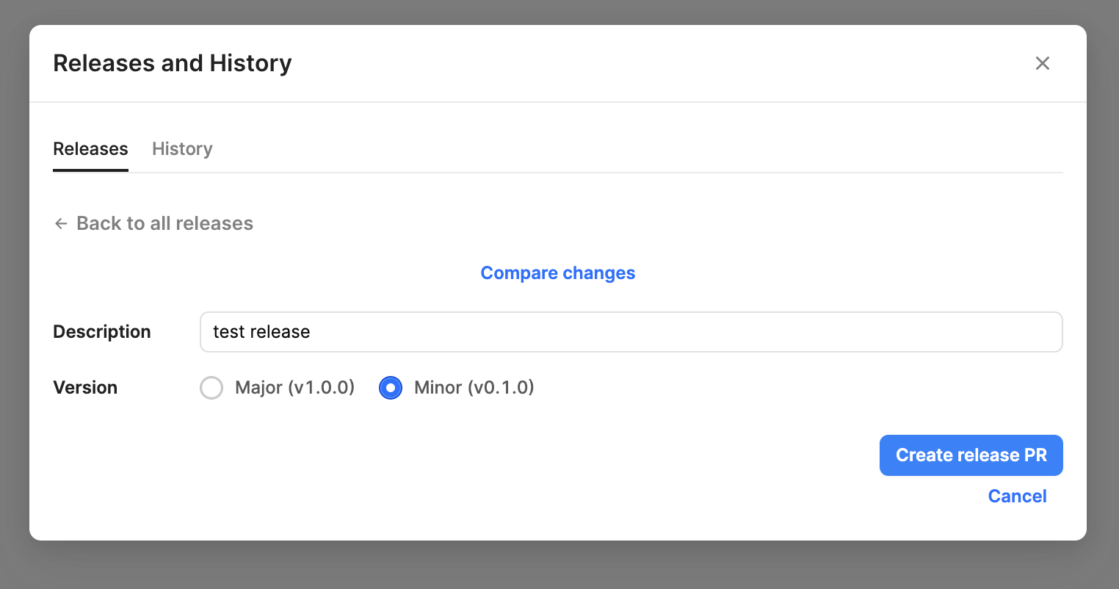Open the Compare changes link

pos(558,273)
